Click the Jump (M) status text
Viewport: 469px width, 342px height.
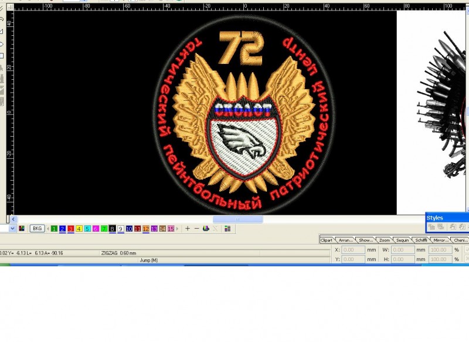148,260
